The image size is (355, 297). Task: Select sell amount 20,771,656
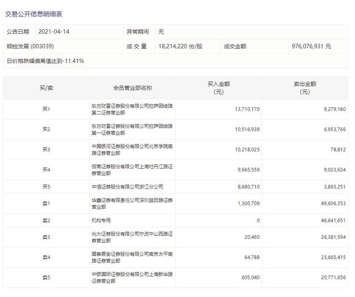click(333, 277)
